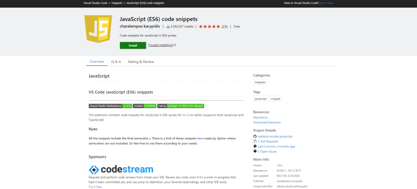Image resolution: width=417 pixels, height=189 pixels.
Task: Go to Visual Studio Code breadcrumb
Action: [95, 3]
